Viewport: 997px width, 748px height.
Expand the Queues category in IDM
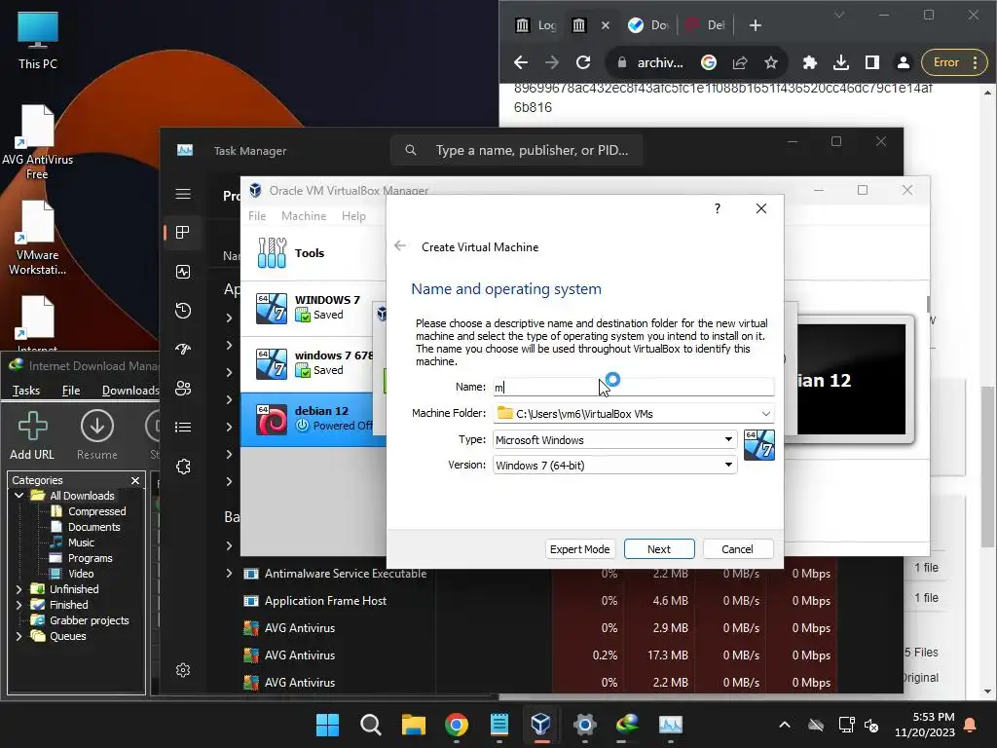click(19, 636)
